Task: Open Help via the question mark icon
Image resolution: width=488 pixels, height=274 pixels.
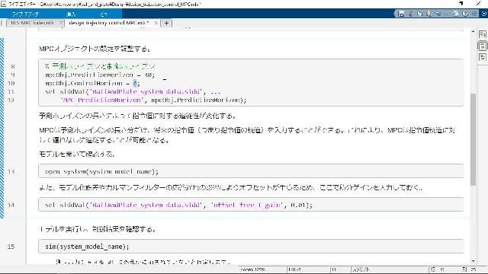Action: tap(465, 14)
